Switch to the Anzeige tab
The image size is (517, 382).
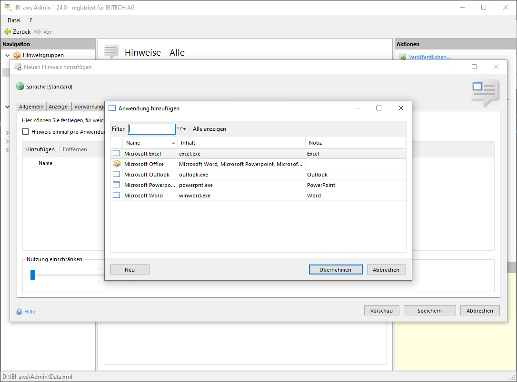[x=58, y=107]
